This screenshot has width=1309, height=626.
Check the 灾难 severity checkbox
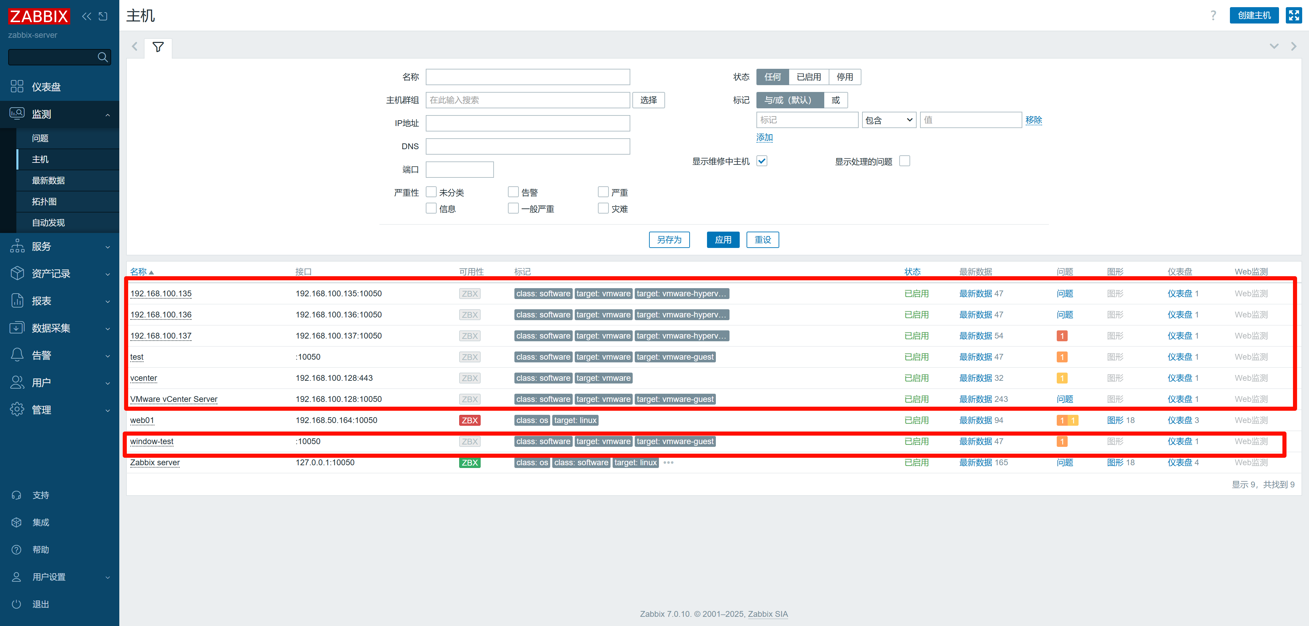pyautogui.click(x=603, y=208)
